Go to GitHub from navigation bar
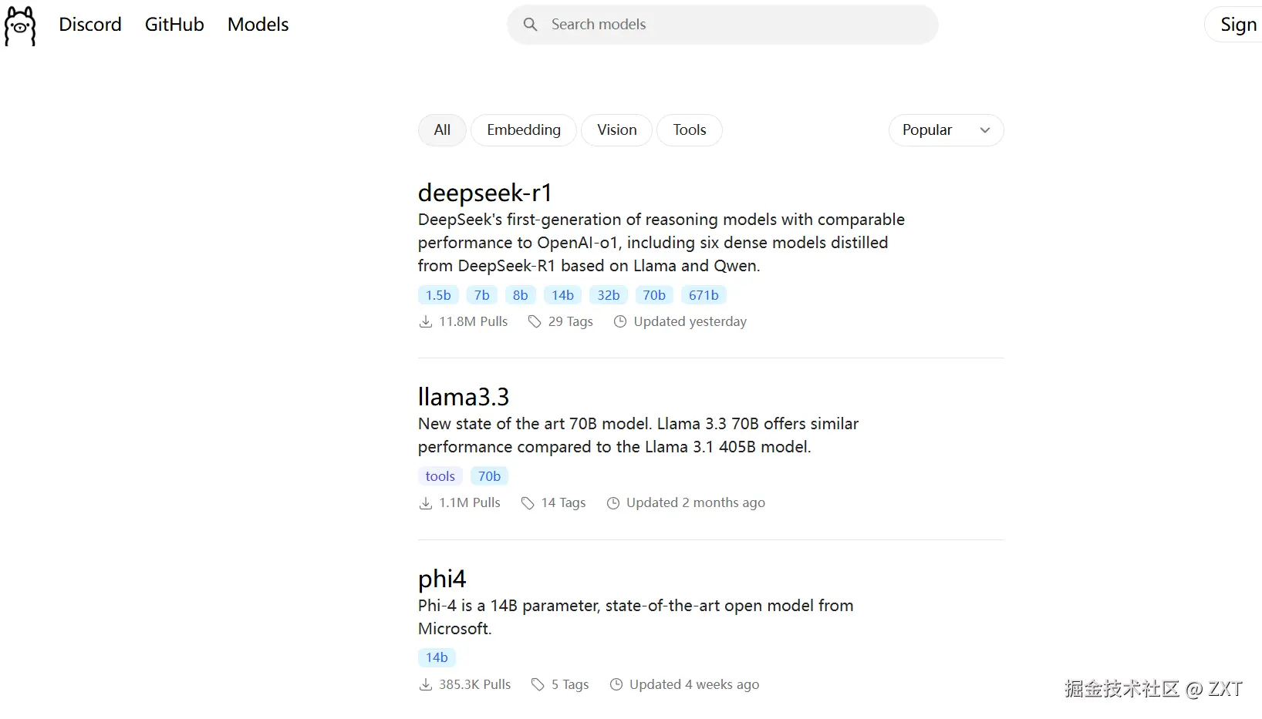 [x=174, y=25]
